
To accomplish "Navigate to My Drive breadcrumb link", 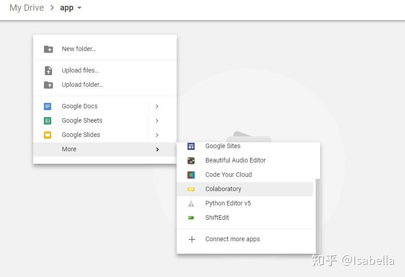I will tap(26, 8).
